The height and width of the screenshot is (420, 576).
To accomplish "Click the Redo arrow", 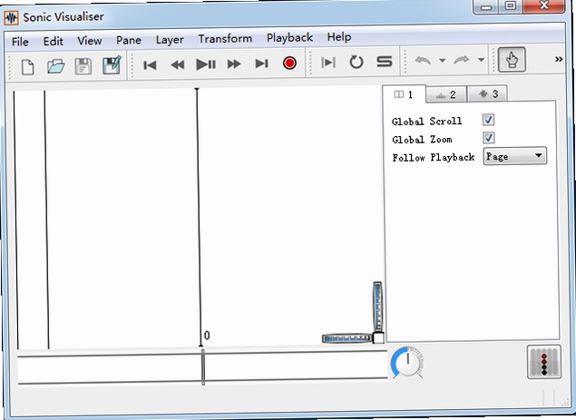I will tap(462, 60).
